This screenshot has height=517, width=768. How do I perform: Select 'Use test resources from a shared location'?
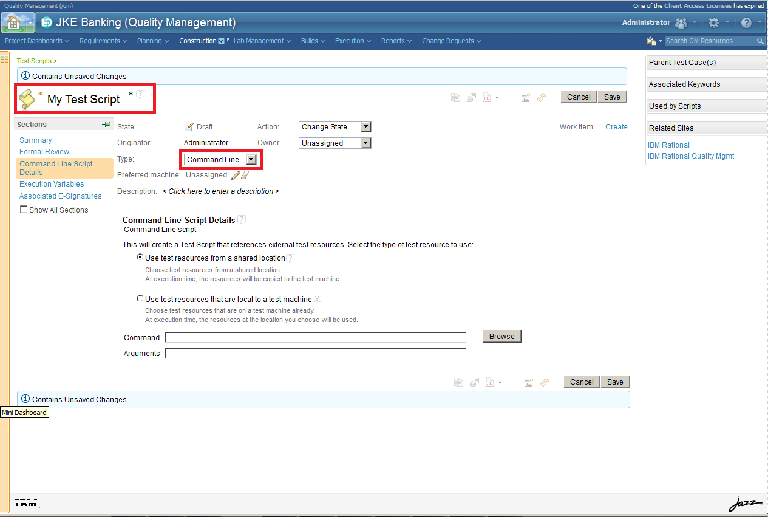click(140, 257)
